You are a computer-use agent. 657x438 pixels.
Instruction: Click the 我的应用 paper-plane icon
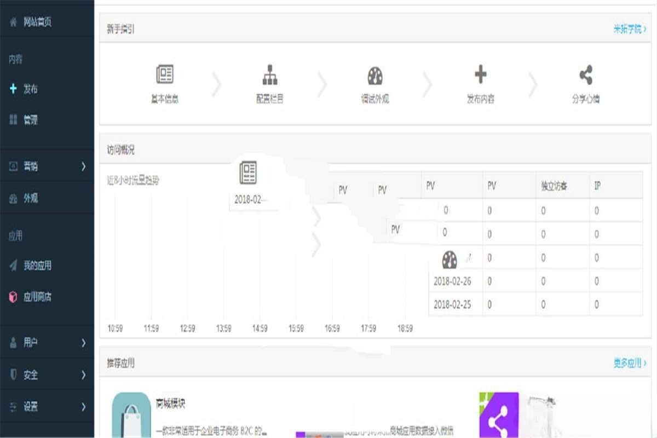(14, 266)
